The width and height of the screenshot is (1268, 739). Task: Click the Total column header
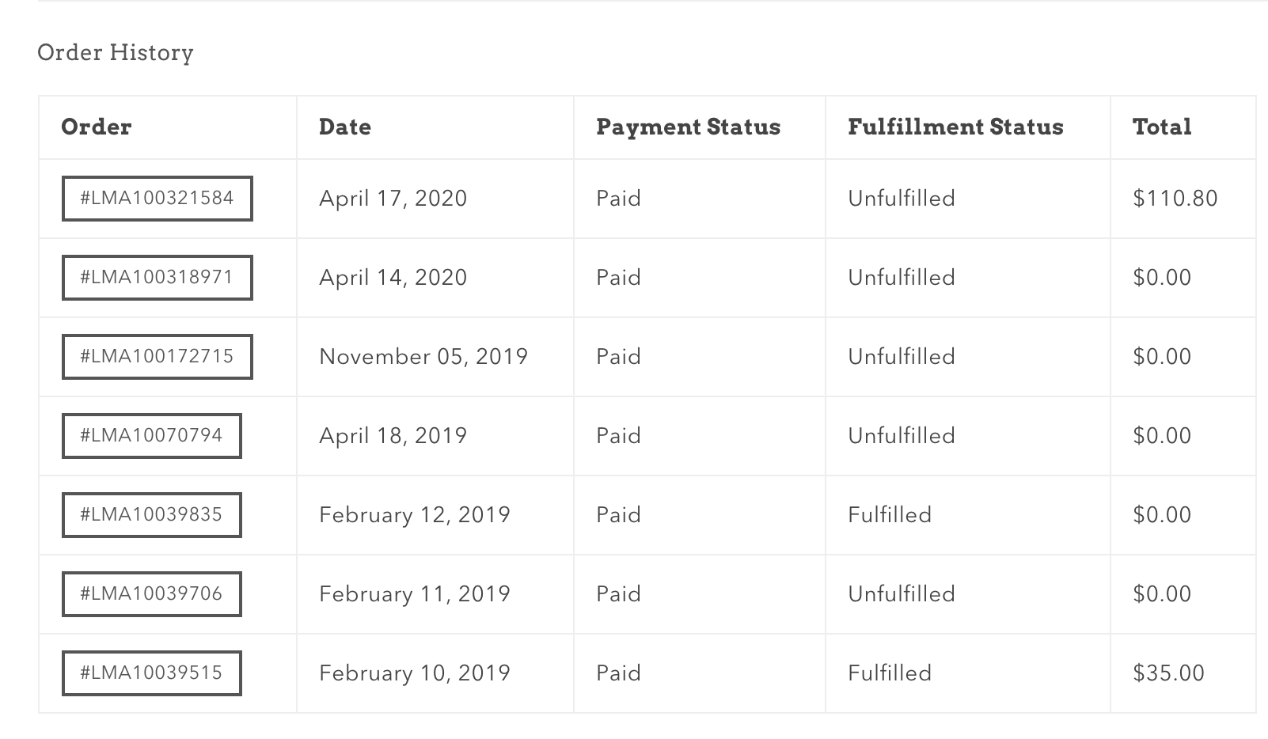pos(1162,127)
